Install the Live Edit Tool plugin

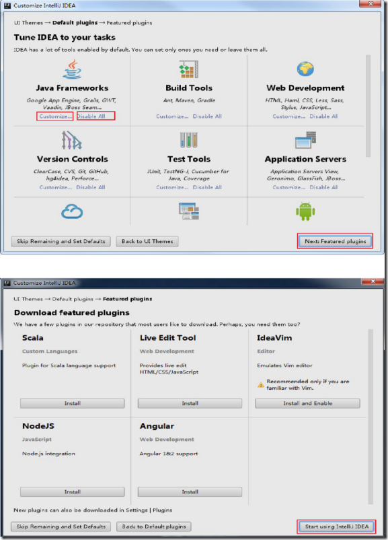[x=190, y=403]
